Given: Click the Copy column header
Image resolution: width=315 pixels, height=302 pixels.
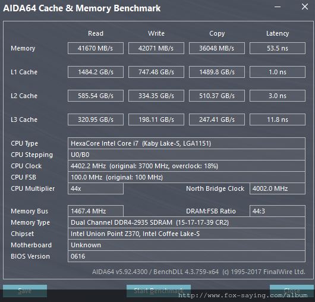Looking at the screenshot, I should coord(217,33).
